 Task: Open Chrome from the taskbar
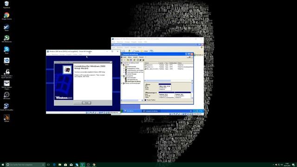coord(94,165)
